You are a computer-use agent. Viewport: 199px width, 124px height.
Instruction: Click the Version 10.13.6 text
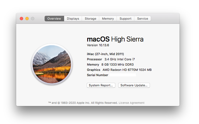click(98, 45)
